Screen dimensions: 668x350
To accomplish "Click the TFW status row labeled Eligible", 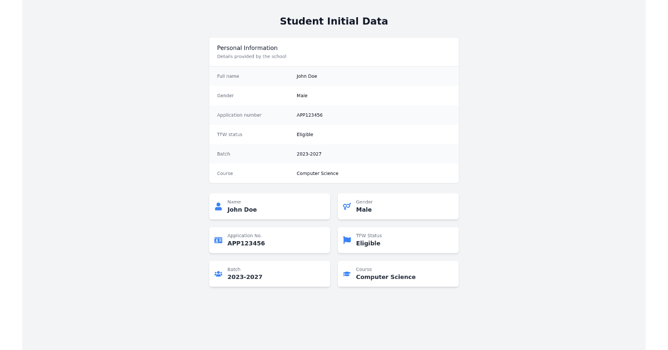I will 334,134.
